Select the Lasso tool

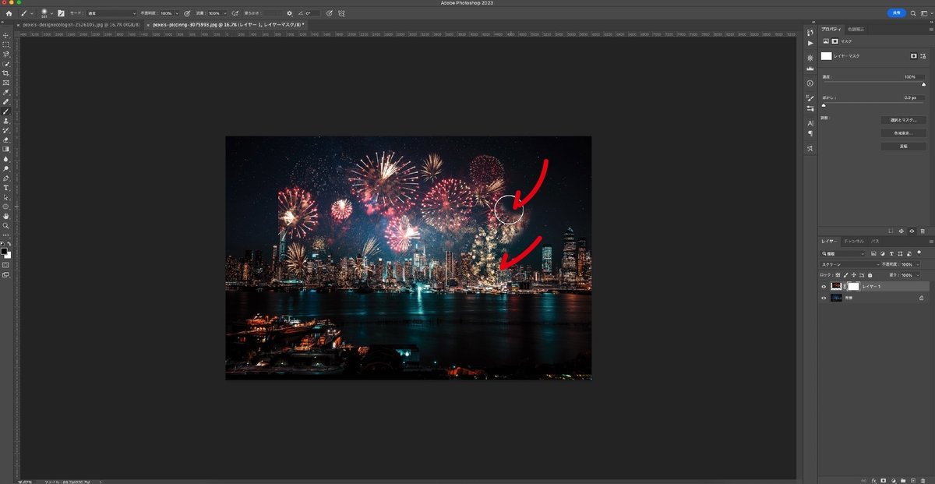[6, 55]
